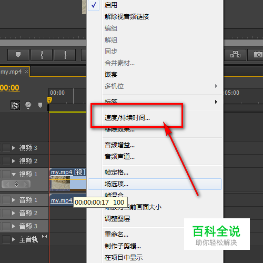Open the 多机位 submenu arrow
Image resolution: width=263 pixels, height=263 pixels.
216,86
